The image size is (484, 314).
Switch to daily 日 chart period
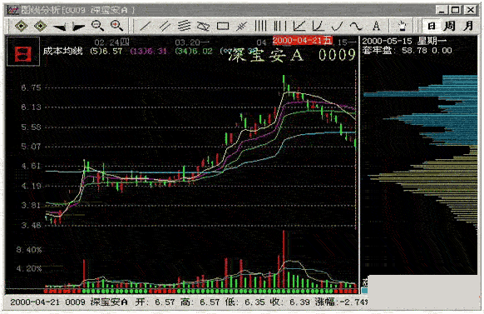tap(432, 26)
